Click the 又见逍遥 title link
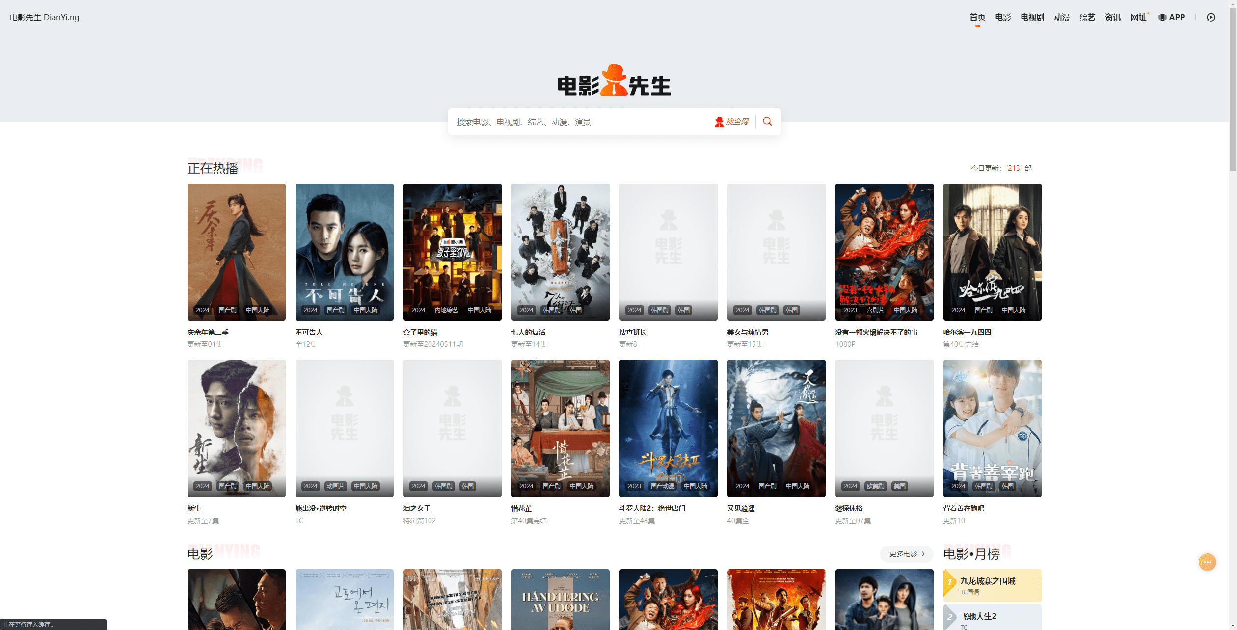The image size is (1237, 630). coord(741,508)
